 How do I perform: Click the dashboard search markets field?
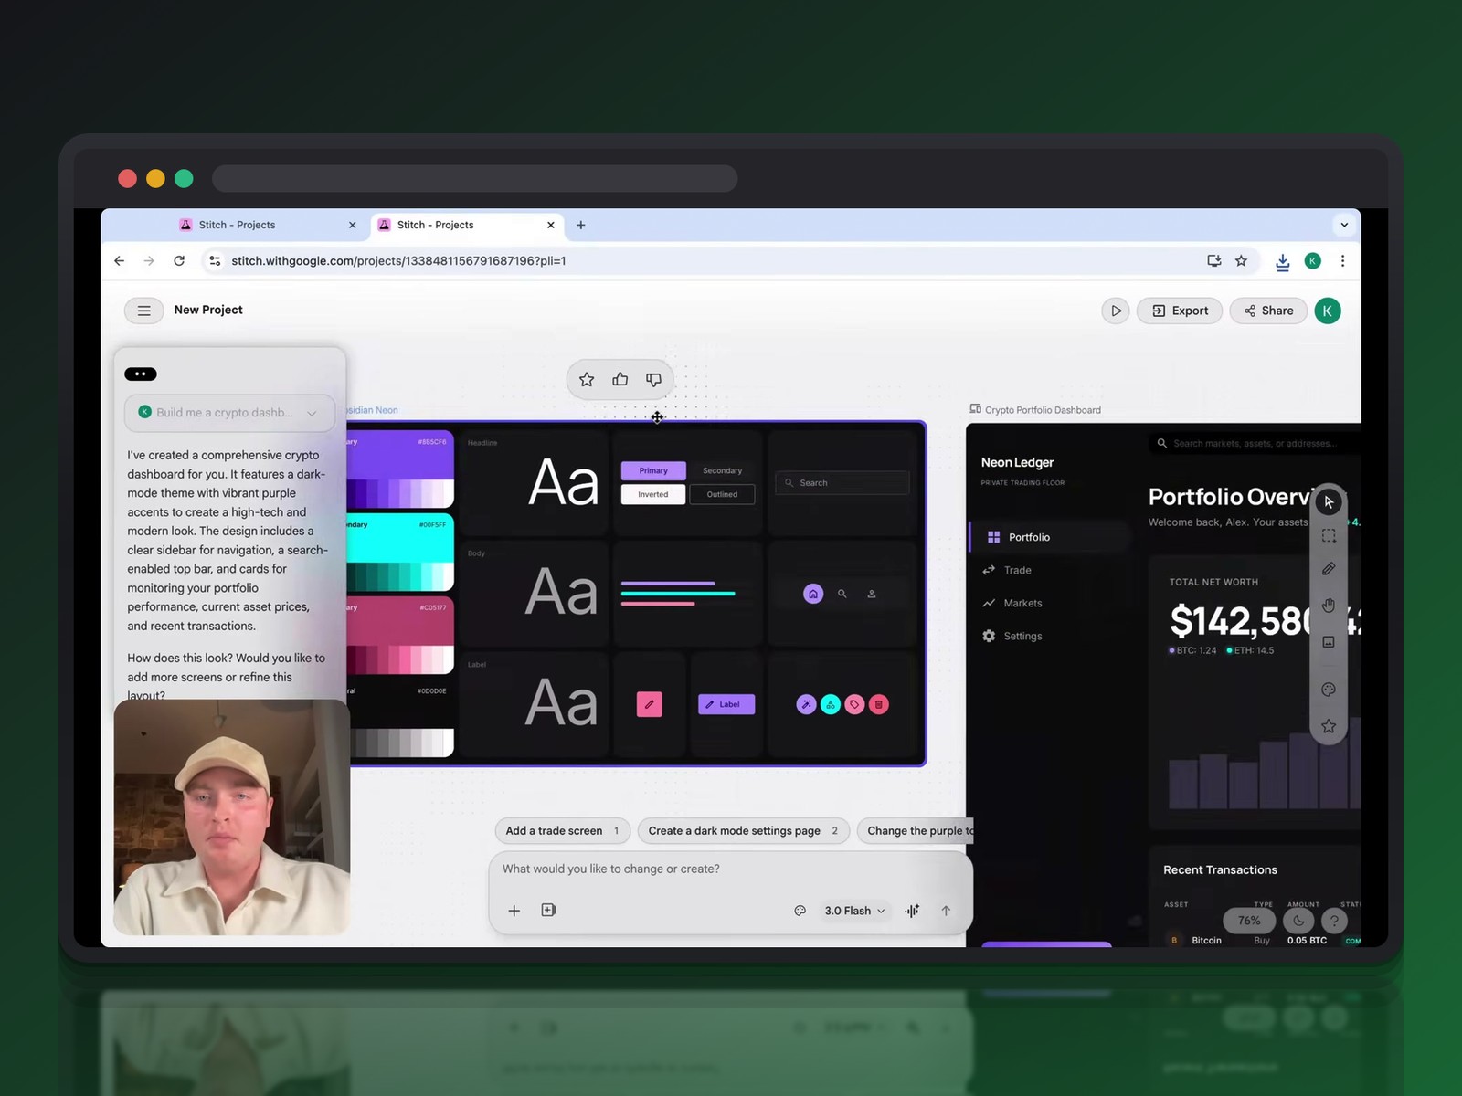[1255, 443]
